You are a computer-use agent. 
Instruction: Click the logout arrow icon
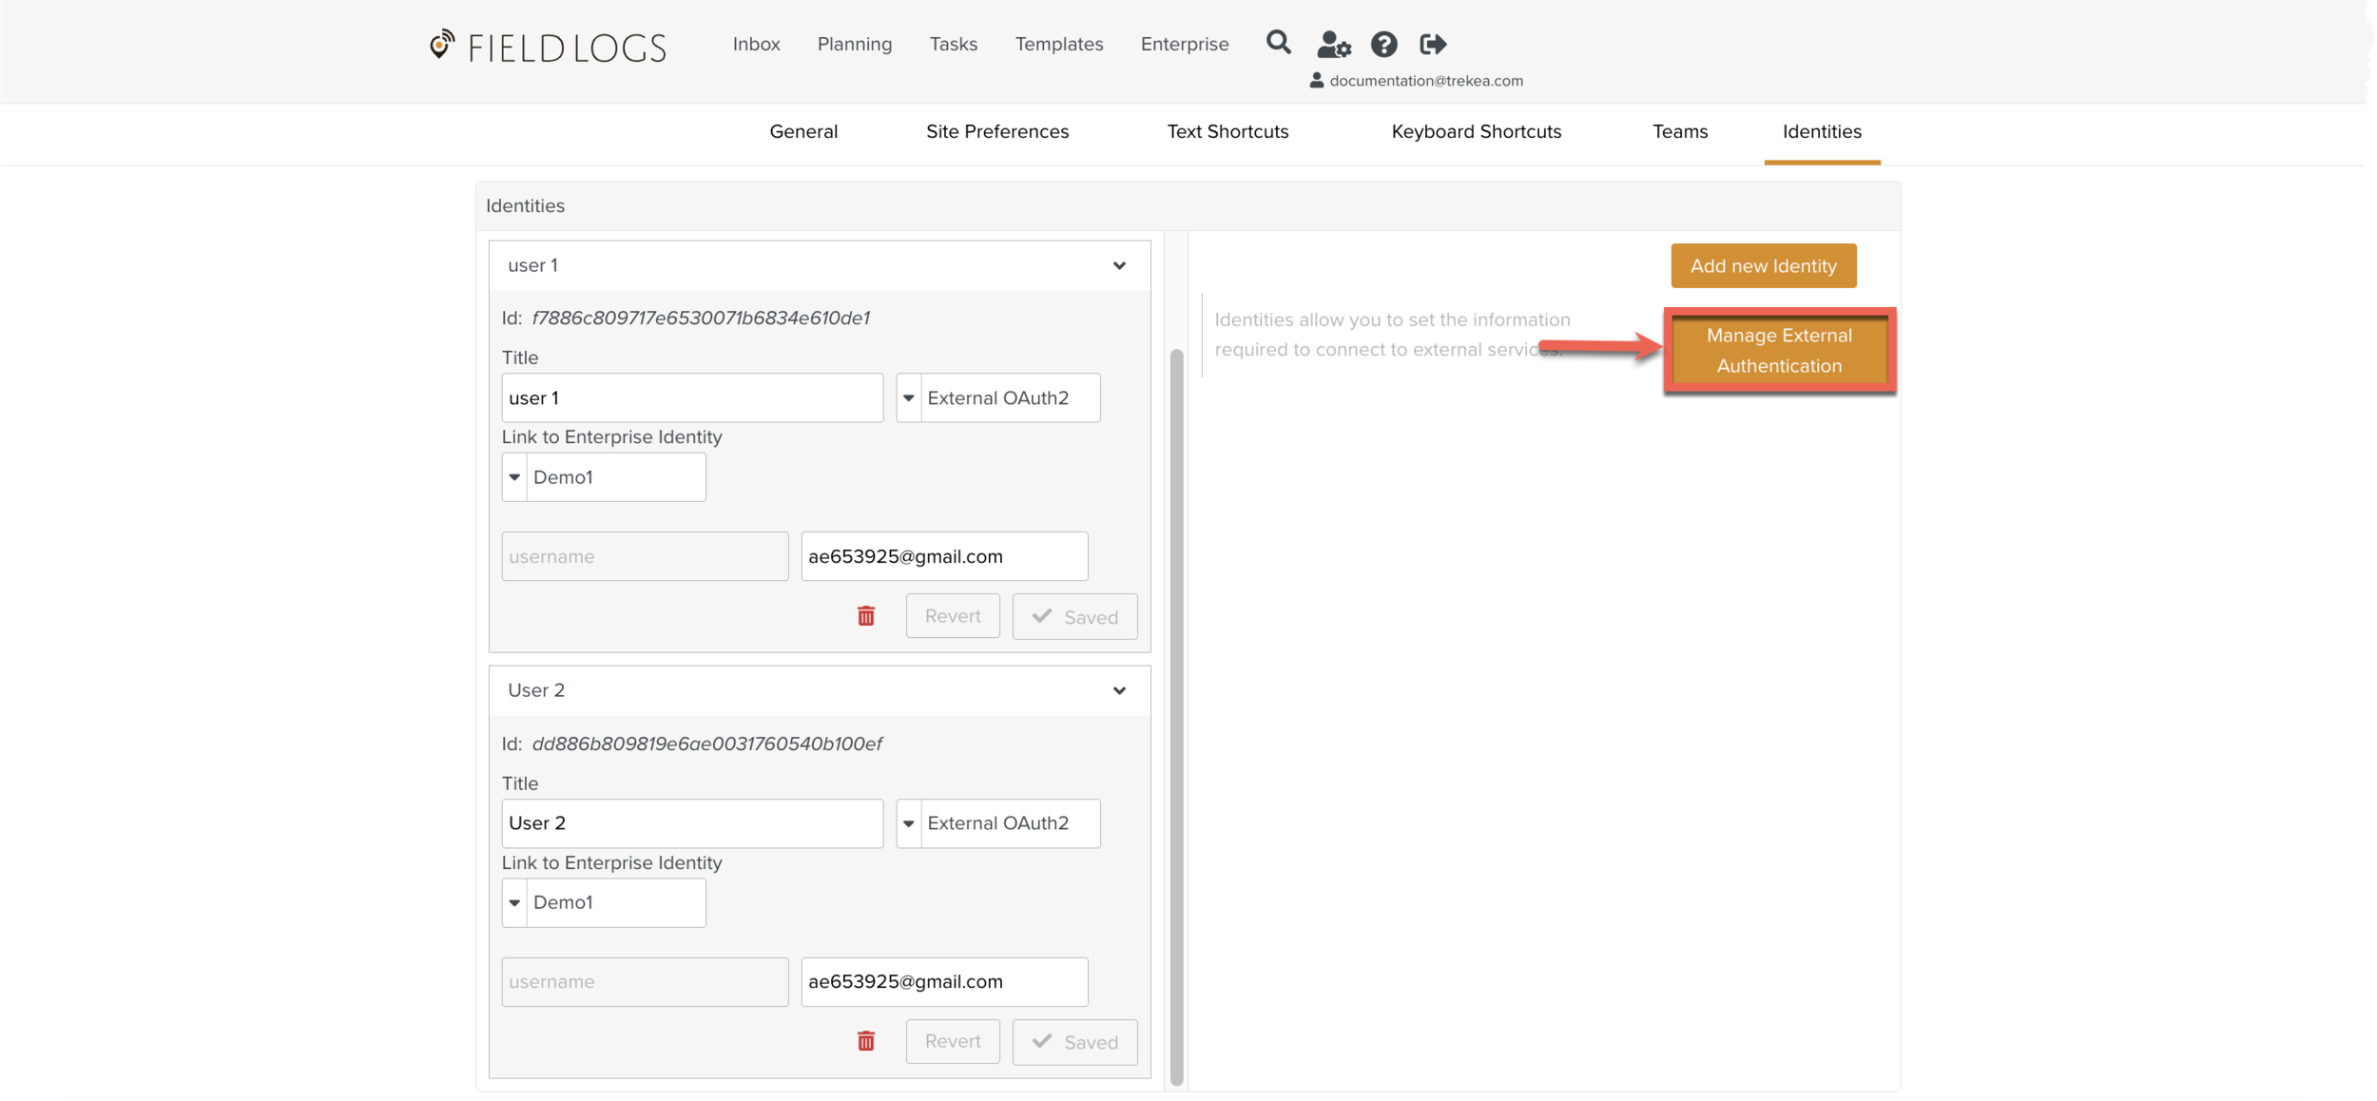1432,44
